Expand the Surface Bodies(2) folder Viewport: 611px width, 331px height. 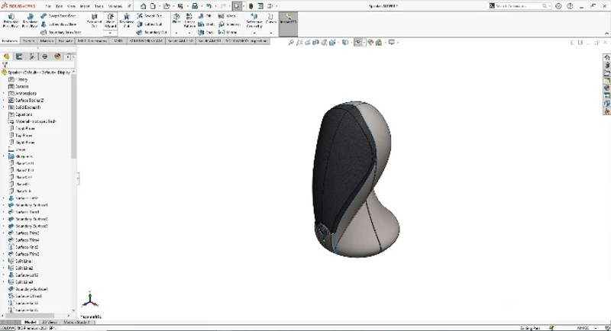click(4, 101)
